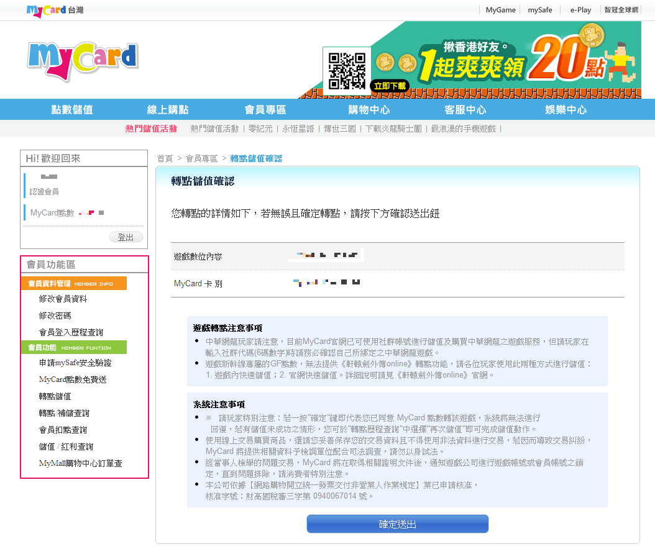Image resolution: width=655 pixels, height=549 pixels.
Task: Click the 立即下載 button in the banner
Action: pyautogui.click(x=390, y=86)
